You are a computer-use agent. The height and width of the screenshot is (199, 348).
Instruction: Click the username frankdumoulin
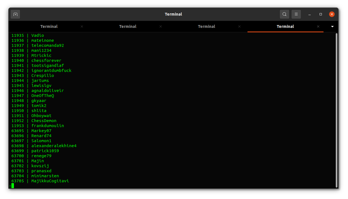48,126
